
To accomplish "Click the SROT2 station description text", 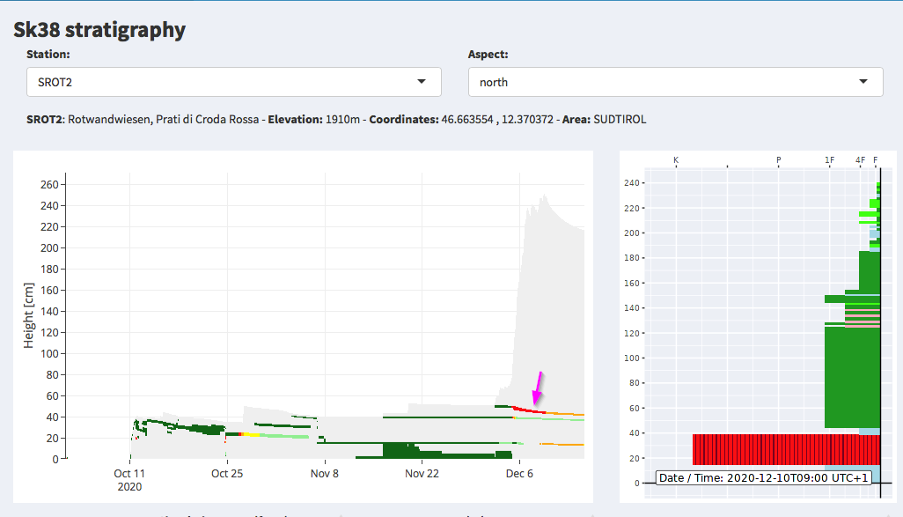I will point(336,119).
